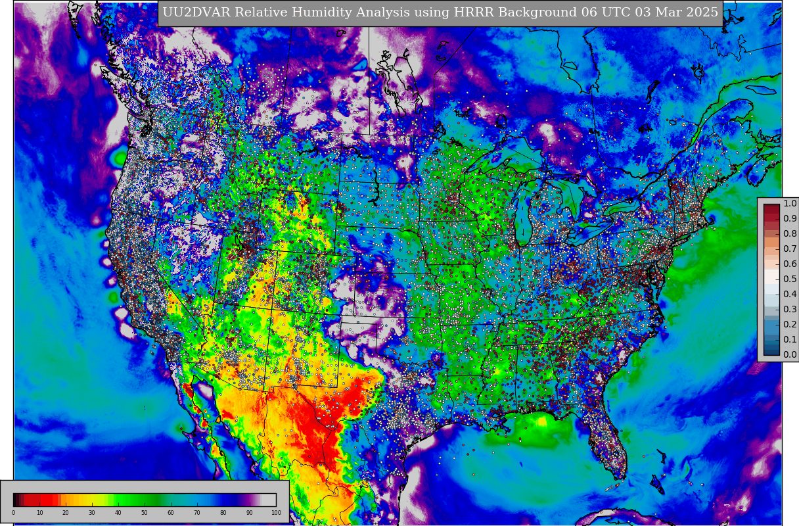The image size is (799, 526).
Task: Click the 0.6 label on right colorbar
Action: [790, 264]
